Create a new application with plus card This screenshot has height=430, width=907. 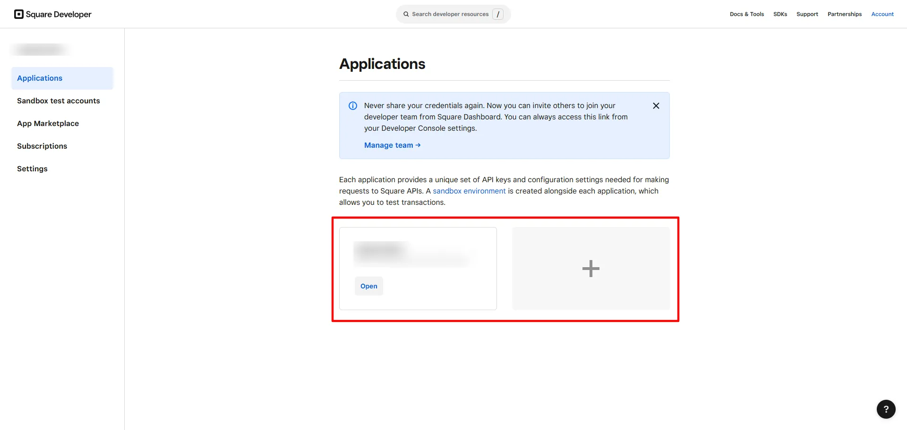[591, 269]
